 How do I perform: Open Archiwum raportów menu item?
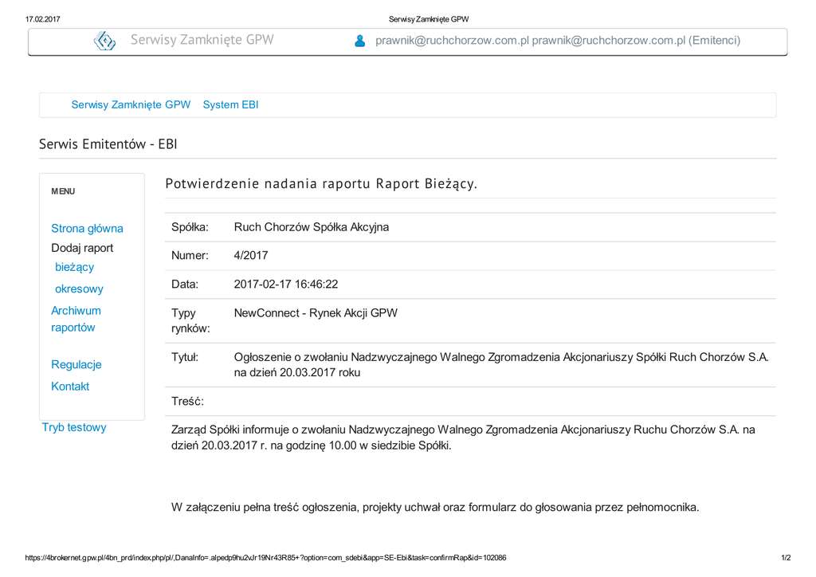click(76, 319)
